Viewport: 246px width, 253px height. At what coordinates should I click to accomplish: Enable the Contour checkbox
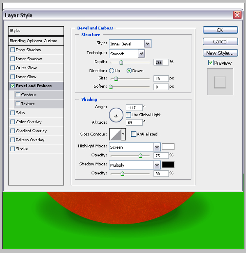pos(18,95)
